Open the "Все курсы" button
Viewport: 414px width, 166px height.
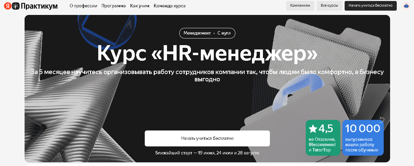[329, 6]
